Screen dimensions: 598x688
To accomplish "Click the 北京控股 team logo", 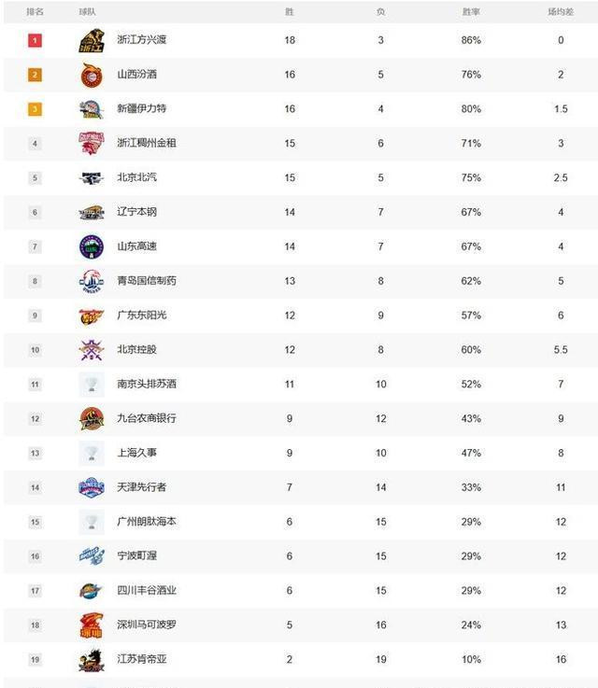I will point(92,350).
